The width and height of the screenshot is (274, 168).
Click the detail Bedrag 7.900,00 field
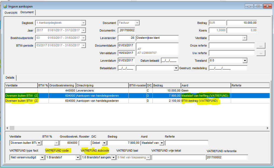coord(124,143)
